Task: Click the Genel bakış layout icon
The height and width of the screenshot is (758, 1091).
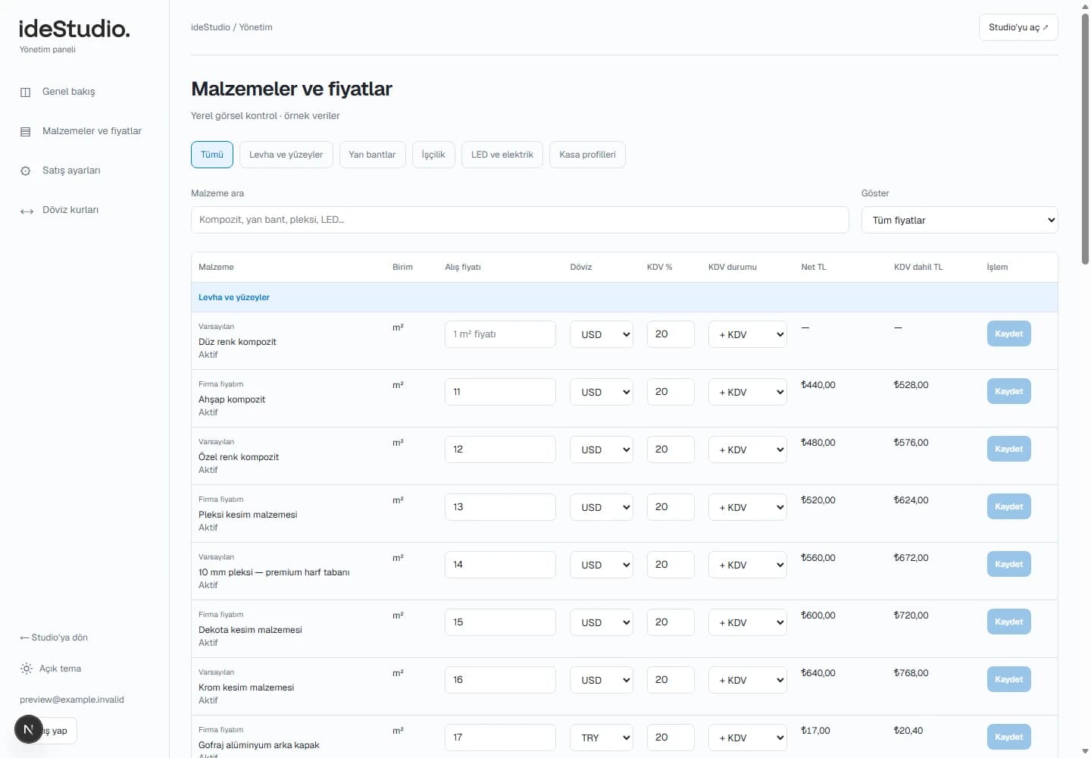Action: coord(26,92)
